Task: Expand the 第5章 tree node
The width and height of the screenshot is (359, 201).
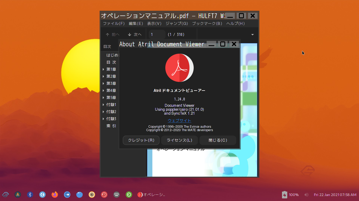Action: coord(103,98)
